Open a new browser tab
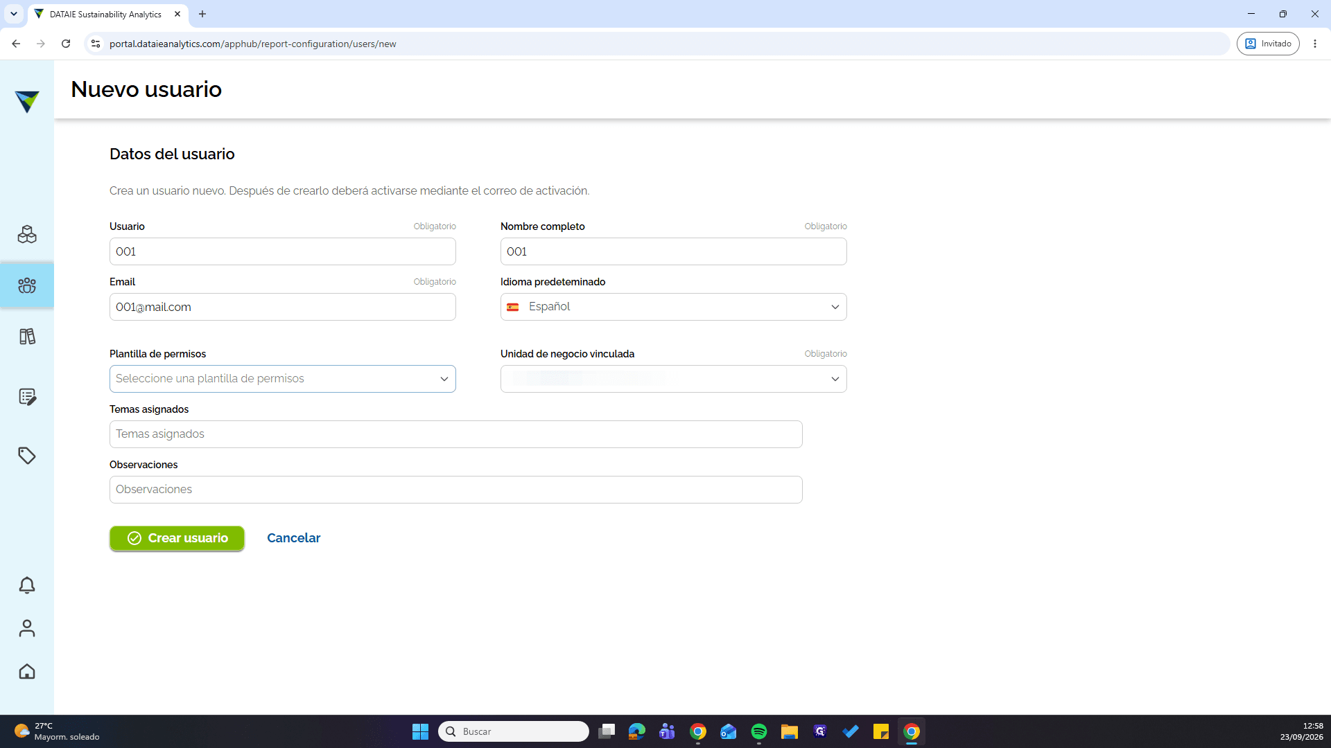 202,14
